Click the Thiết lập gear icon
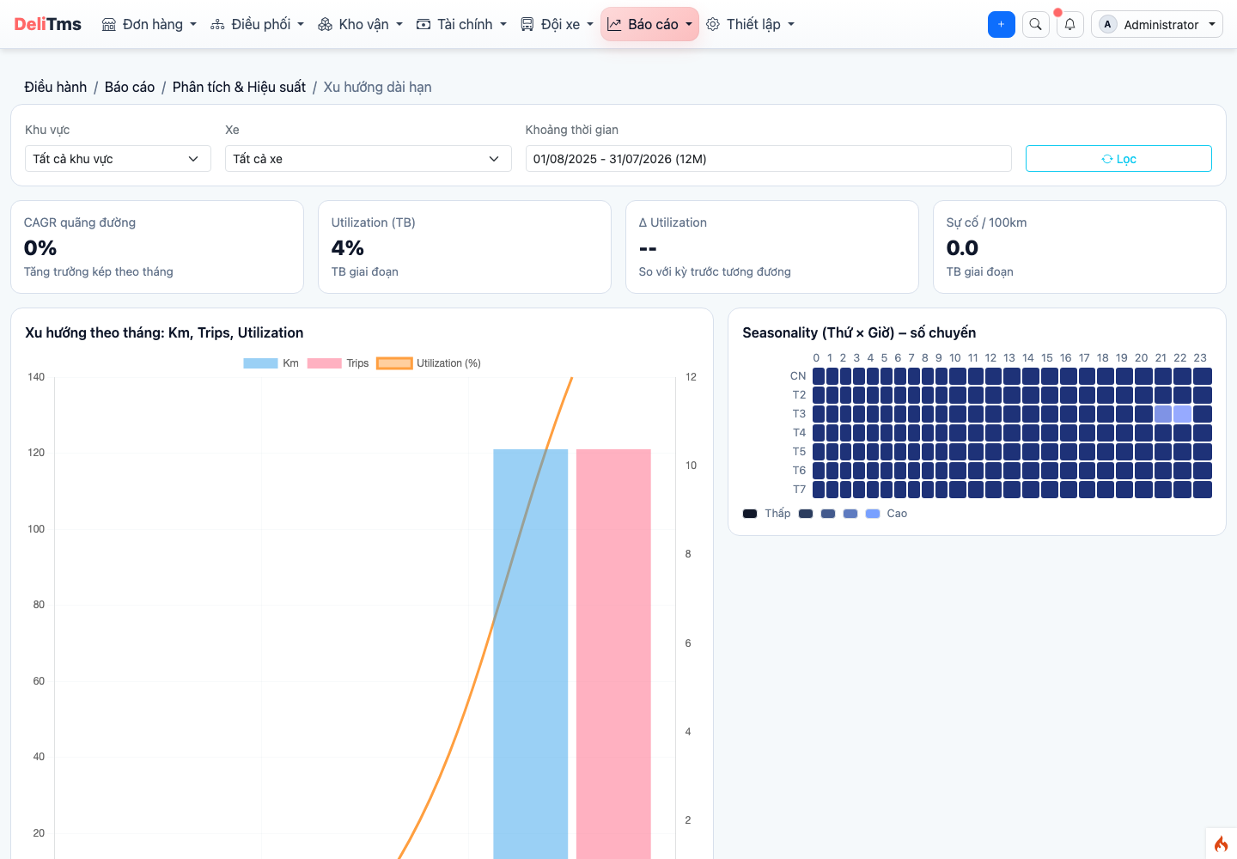This screenshot has width=1237, height=859. coord(713,24)
